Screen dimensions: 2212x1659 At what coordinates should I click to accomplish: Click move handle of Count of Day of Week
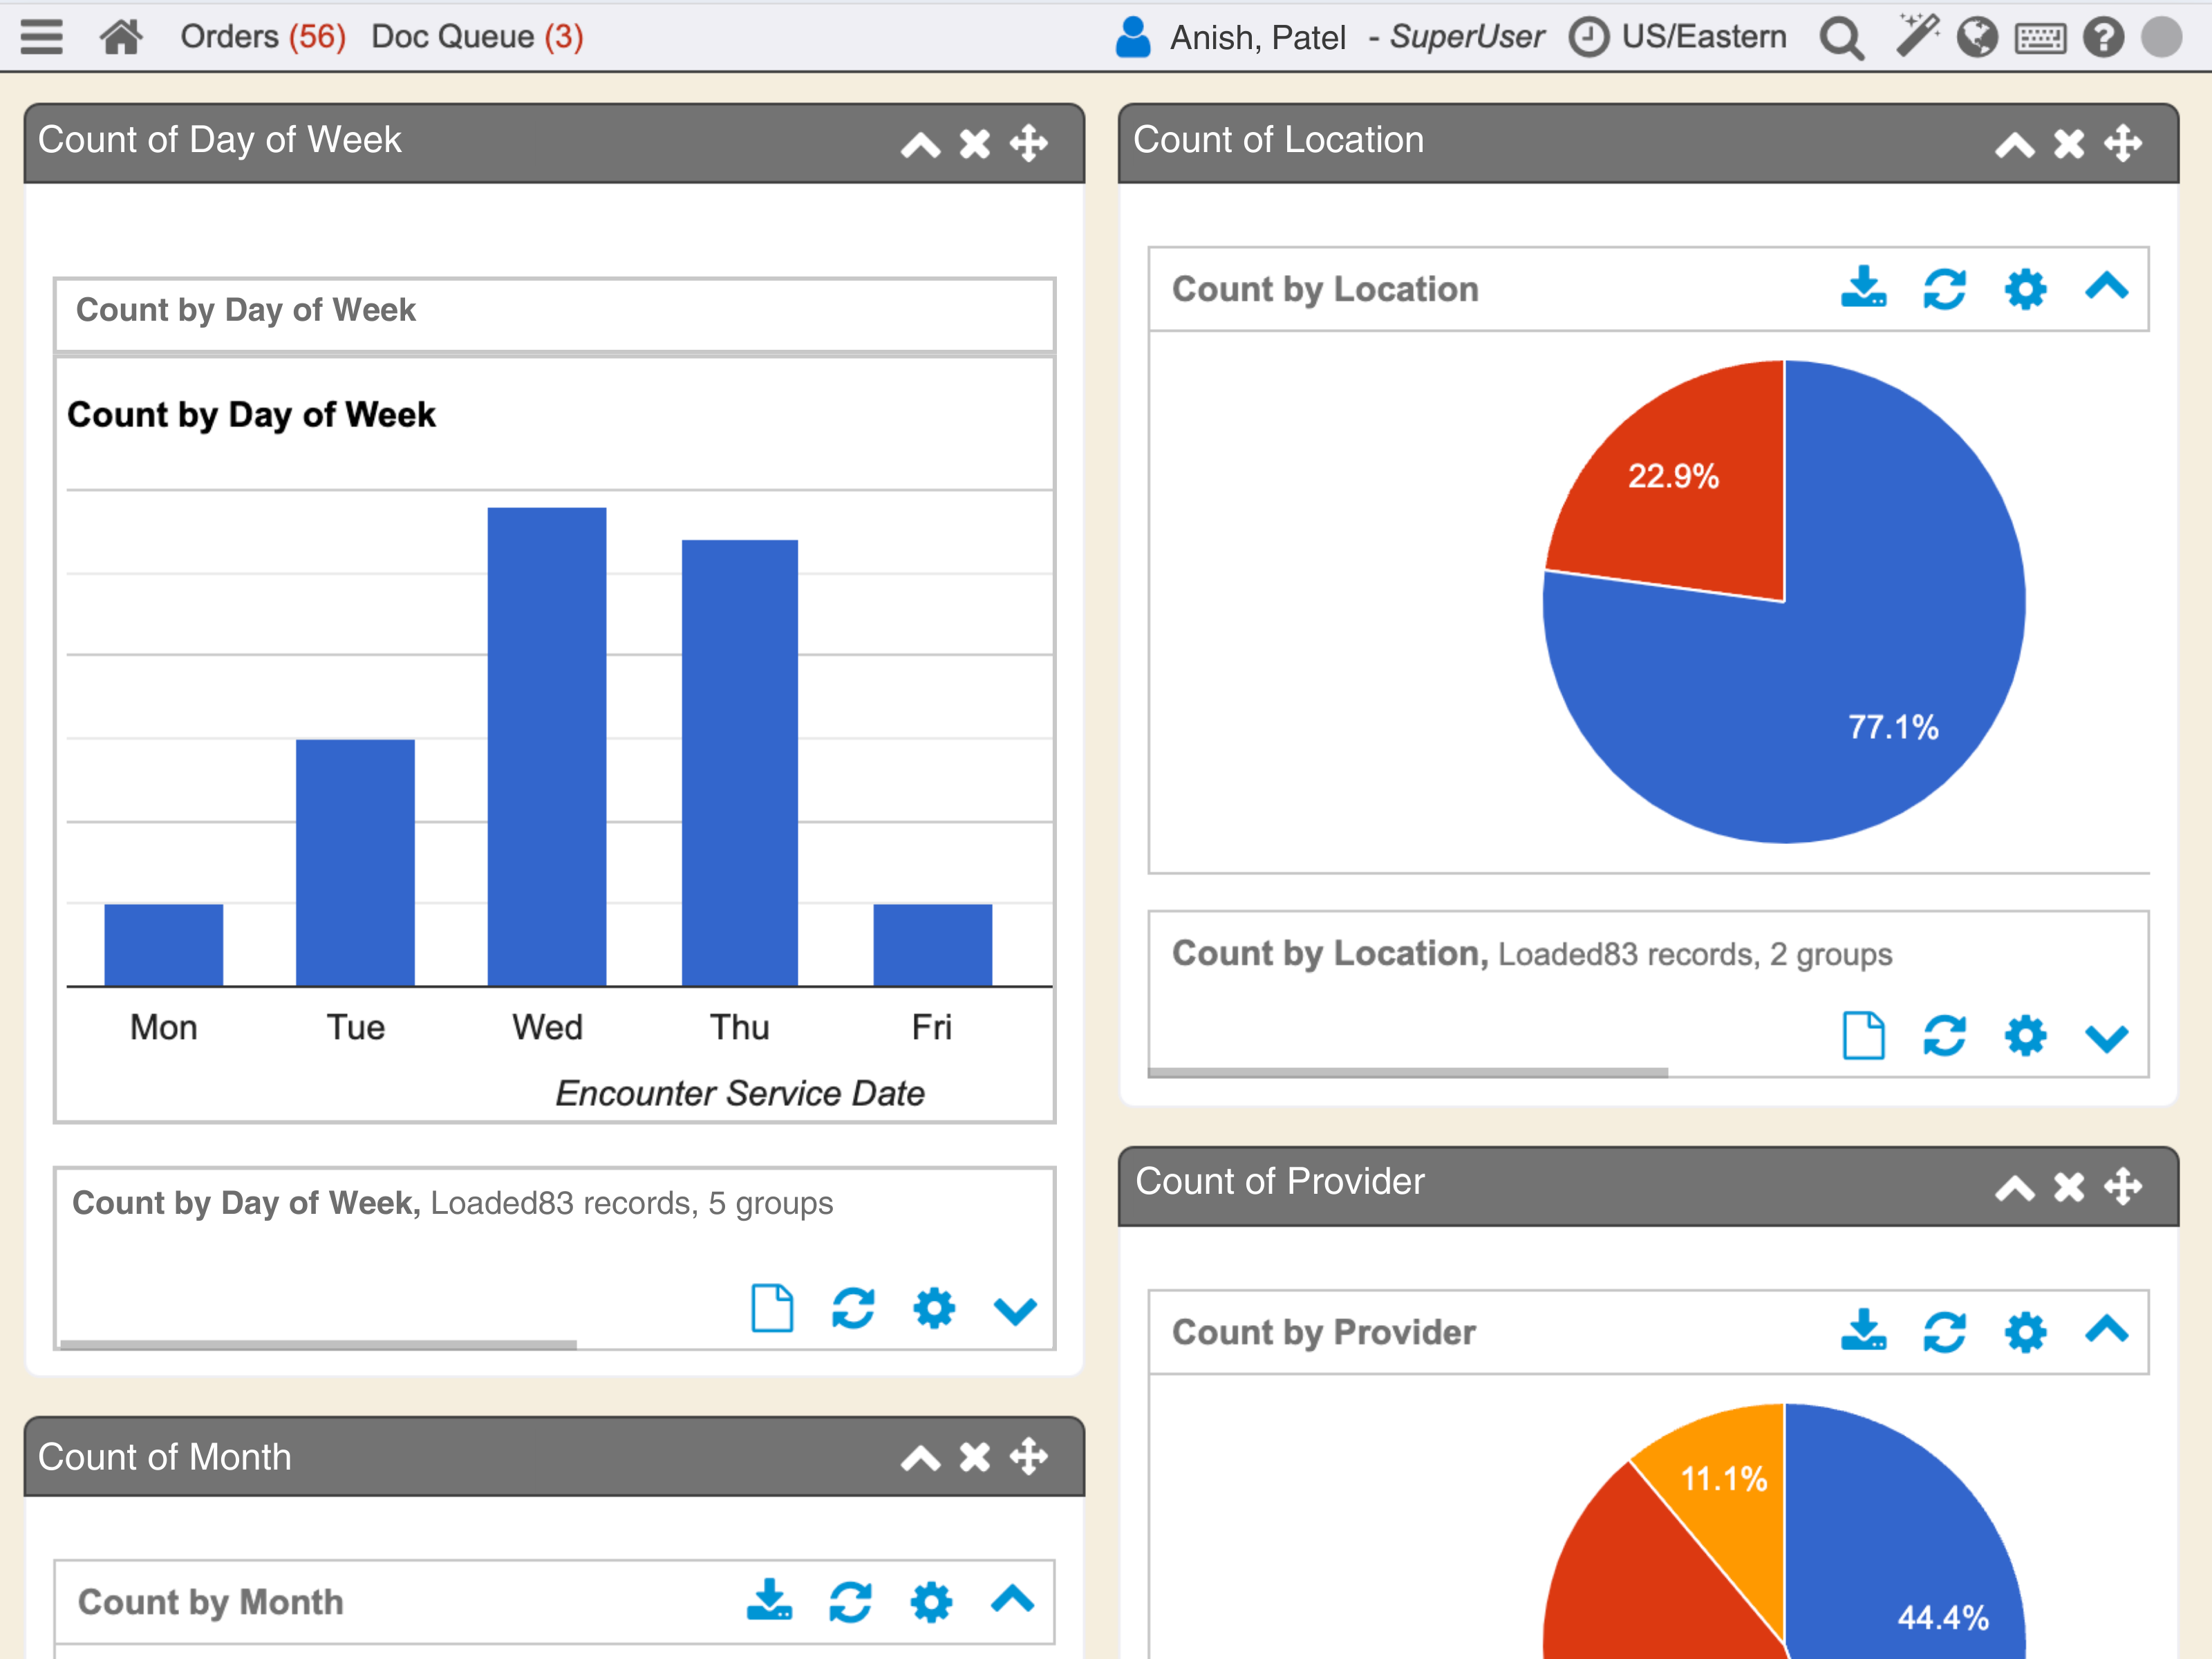(1029, 143)
